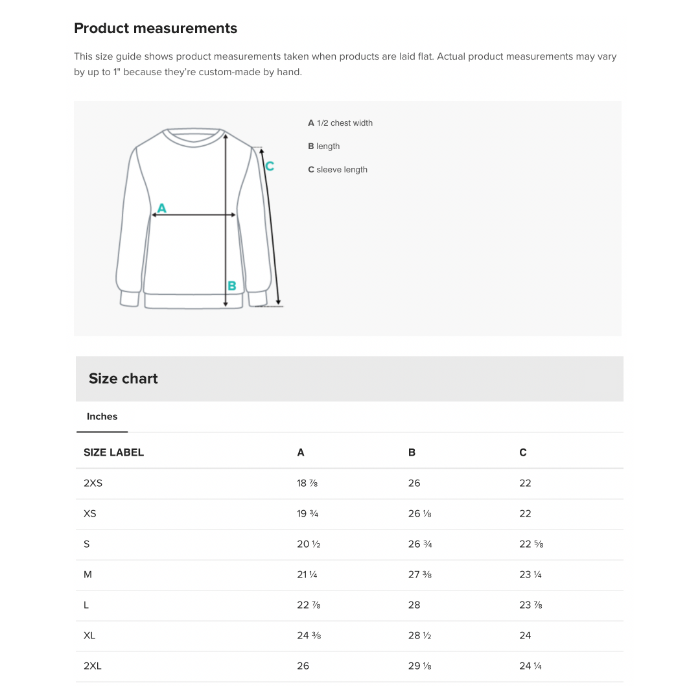This screenshot has height=700, width=700.
Task: Sort by column C header
Action: pyautogui.click(x=522, y=452)
